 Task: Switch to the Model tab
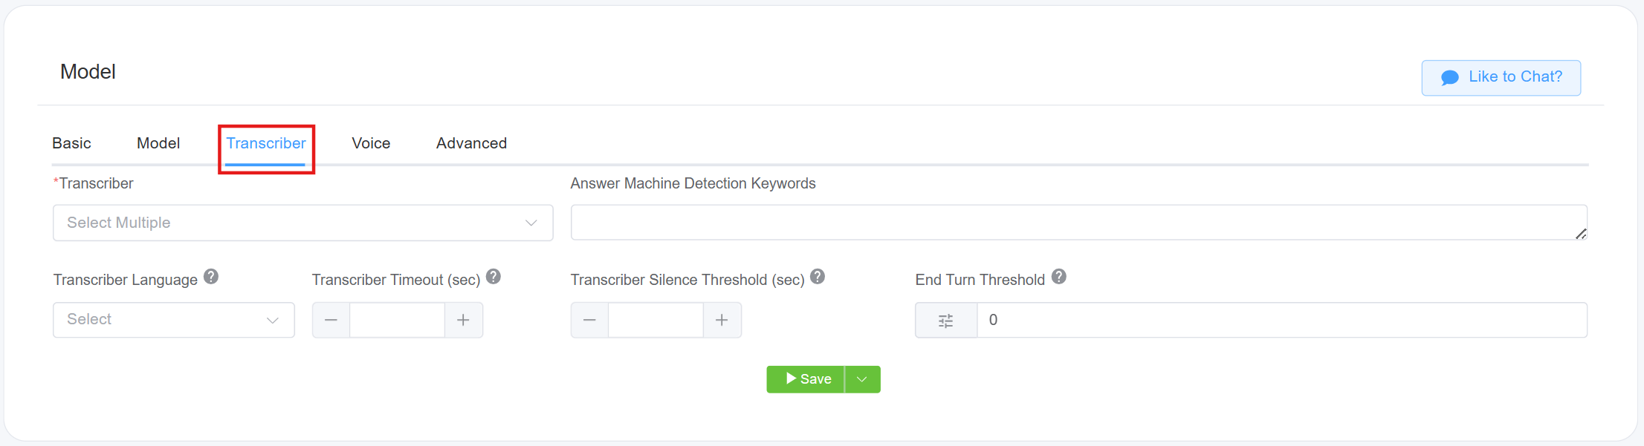(158, 143)
